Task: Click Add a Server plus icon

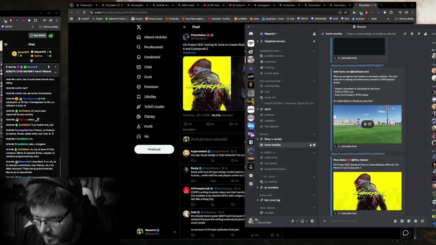Action: [x=251, y=176]
